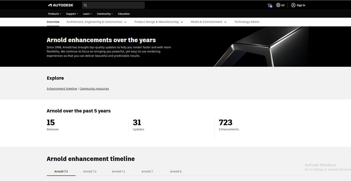Open the Education link
351x181 pixels.
[124, 14]
